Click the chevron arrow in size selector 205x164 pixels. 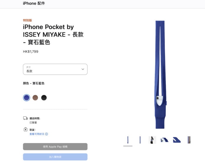(83, 69)
